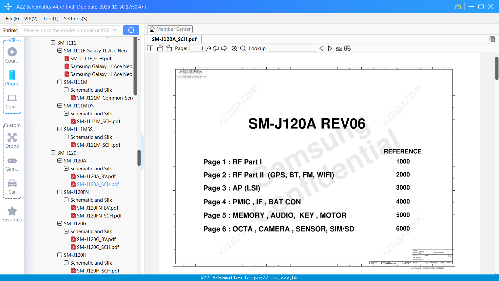Click the PDF viewer vertical scrollbar thumb
This screenshot has height=281, width=499.
click(x=497, y=68)
